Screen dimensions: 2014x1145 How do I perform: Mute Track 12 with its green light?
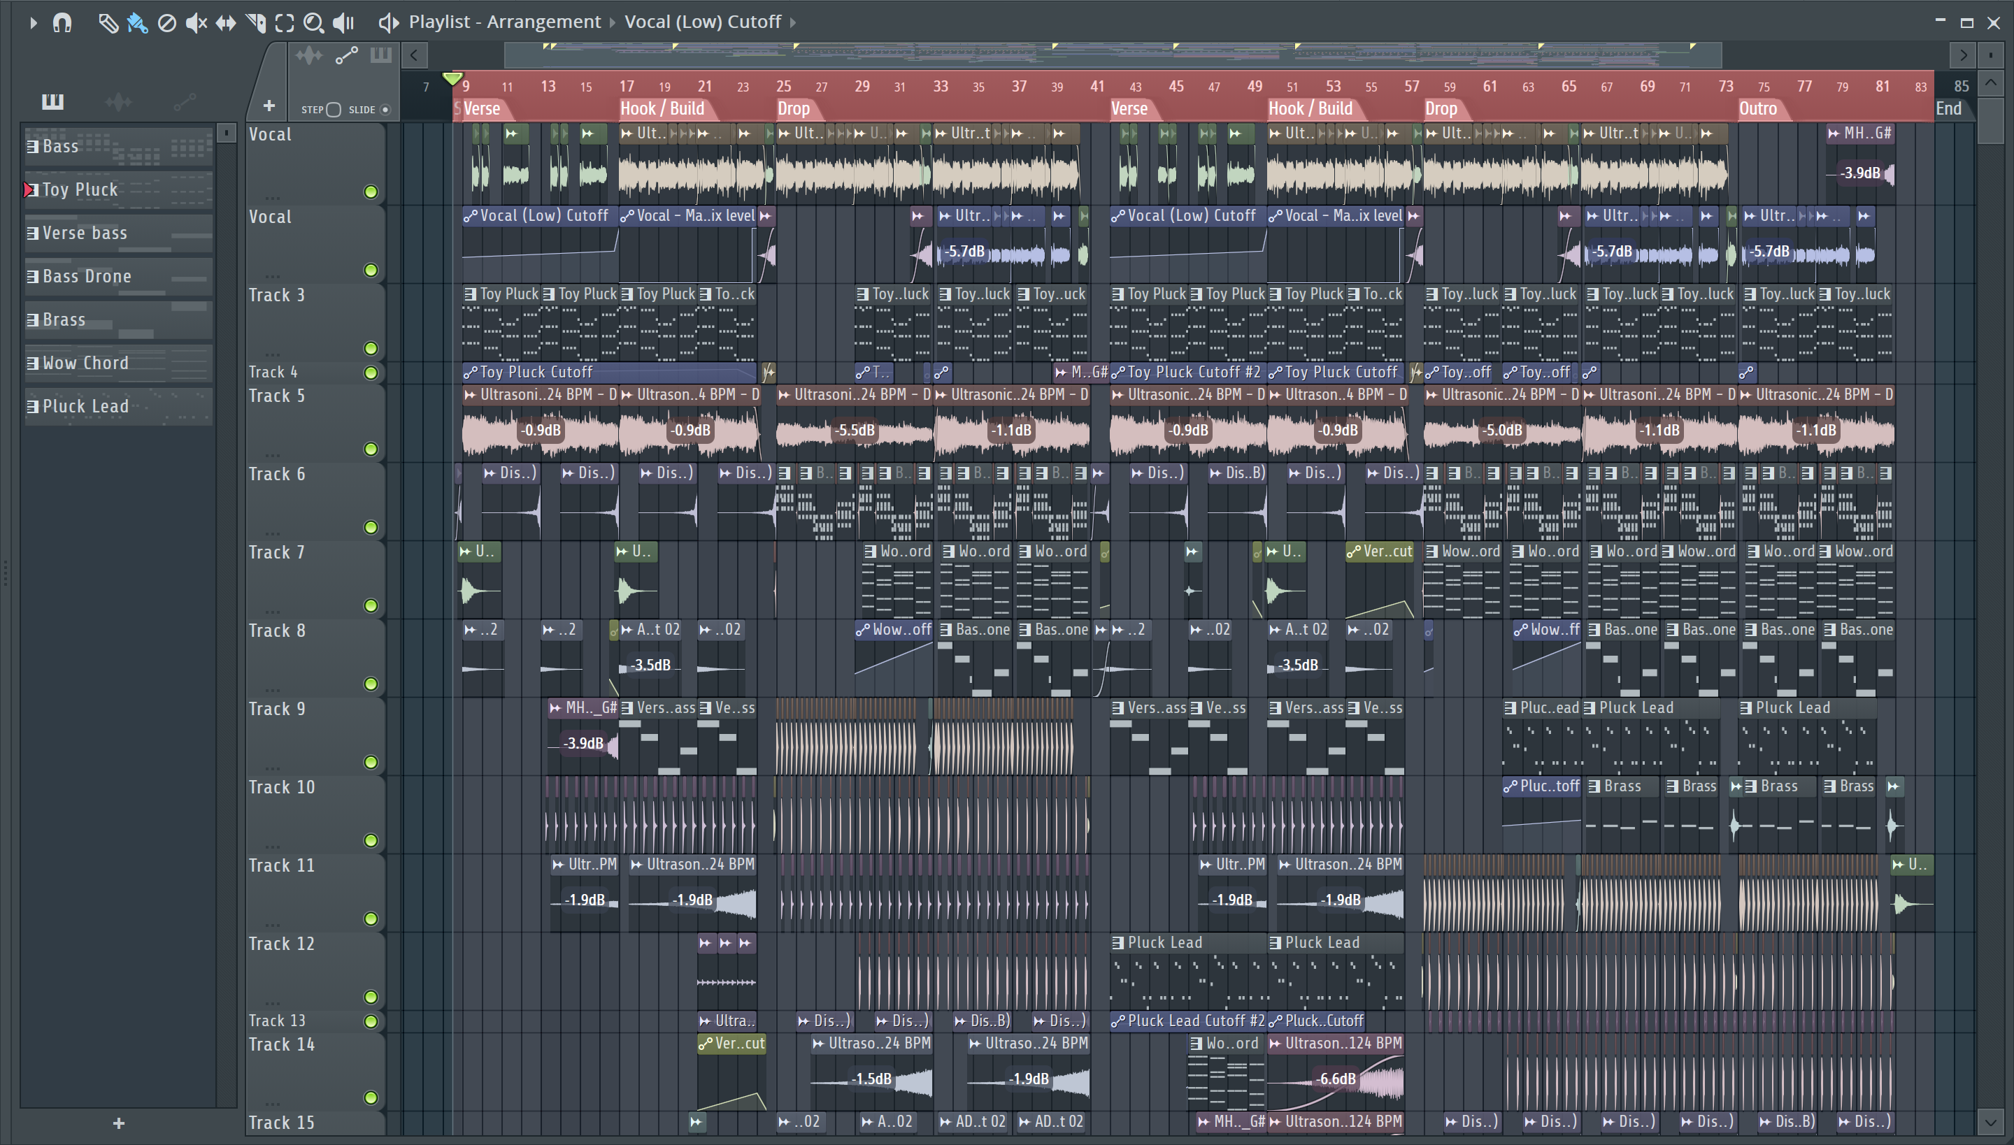coord(371,997)
